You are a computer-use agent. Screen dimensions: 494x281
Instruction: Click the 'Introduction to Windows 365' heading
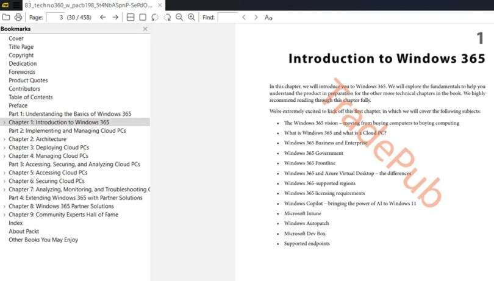pos(387,59)
